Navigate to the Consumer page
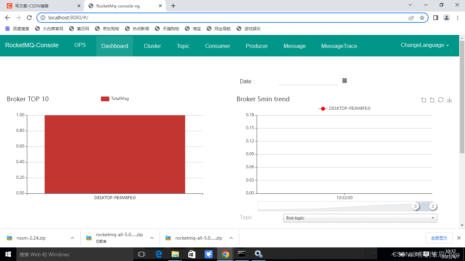Viewport: 465px width, 261px height. (218, 46)
